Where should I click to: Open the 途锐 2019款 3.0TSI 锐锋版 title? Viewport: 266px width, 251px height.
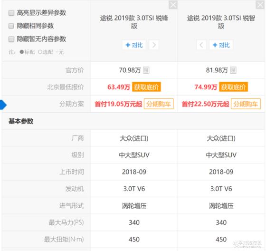(x=134, y=22)
